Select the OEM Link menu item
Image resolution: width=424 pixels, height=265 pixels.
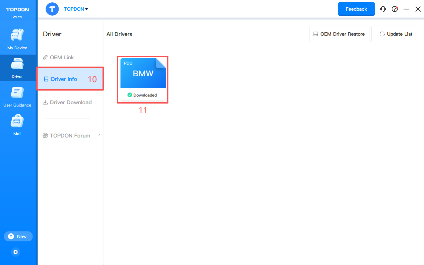click(x=62, y=57)
